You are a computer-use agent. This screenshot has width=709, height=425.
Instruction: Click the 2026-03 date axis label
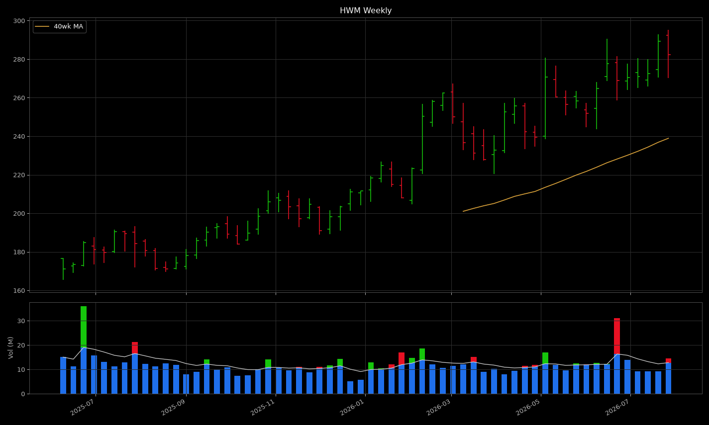(438, 407)
